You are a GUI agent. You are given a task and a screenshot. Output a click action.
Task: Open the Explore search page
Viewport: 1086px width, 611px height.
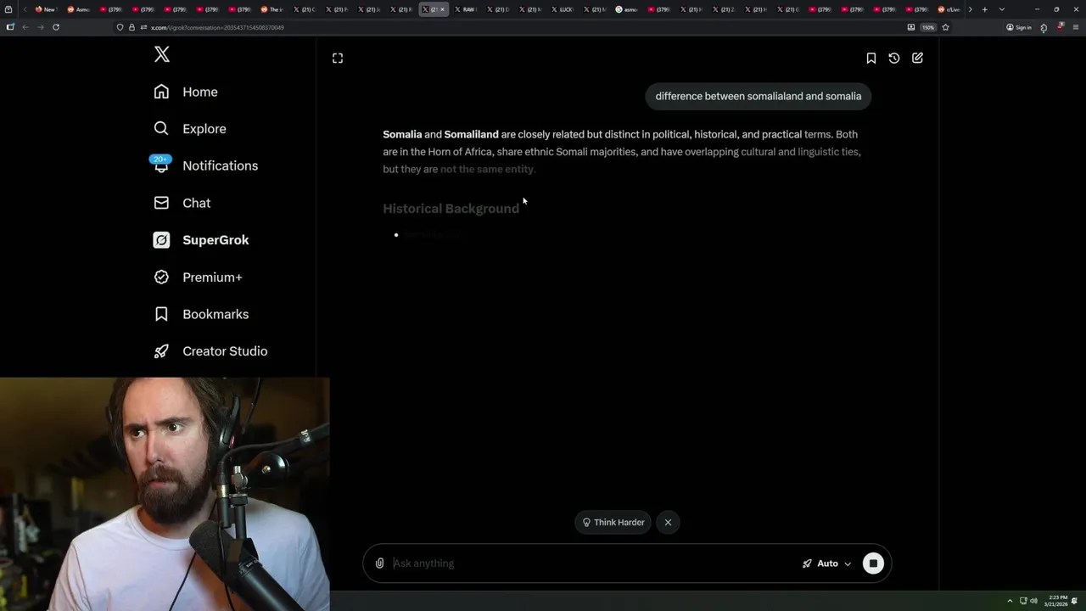click(x=189, y=129)
